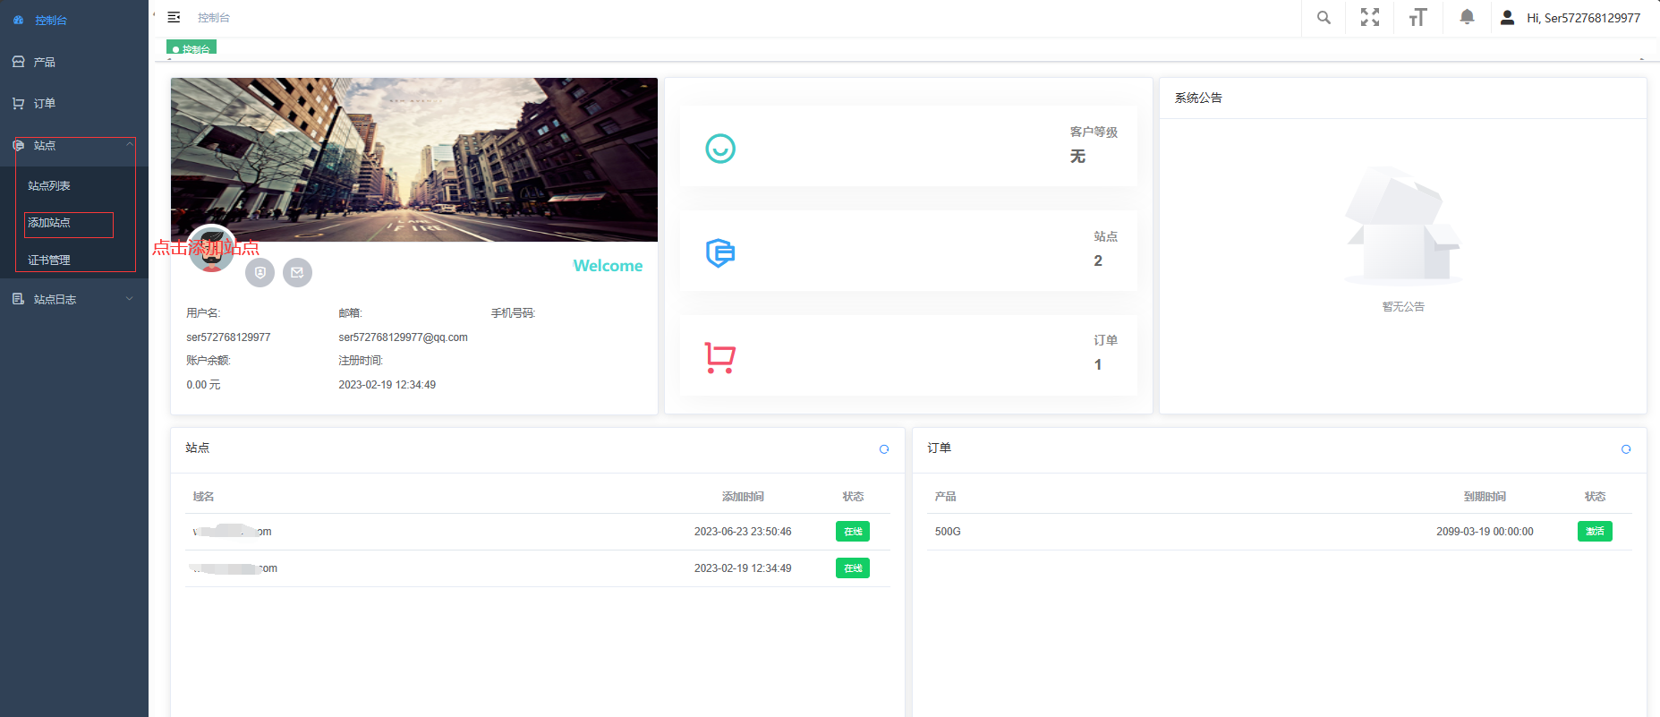Click the 激活 status badge for 500G
Viewport: 1660px width, 717px height.
pyautogui.click(x=1594, y=532)
